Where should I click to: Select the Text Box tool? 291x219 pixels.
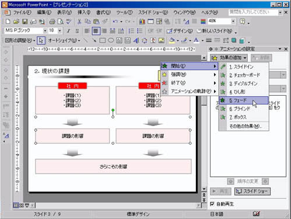pos(119,40)
